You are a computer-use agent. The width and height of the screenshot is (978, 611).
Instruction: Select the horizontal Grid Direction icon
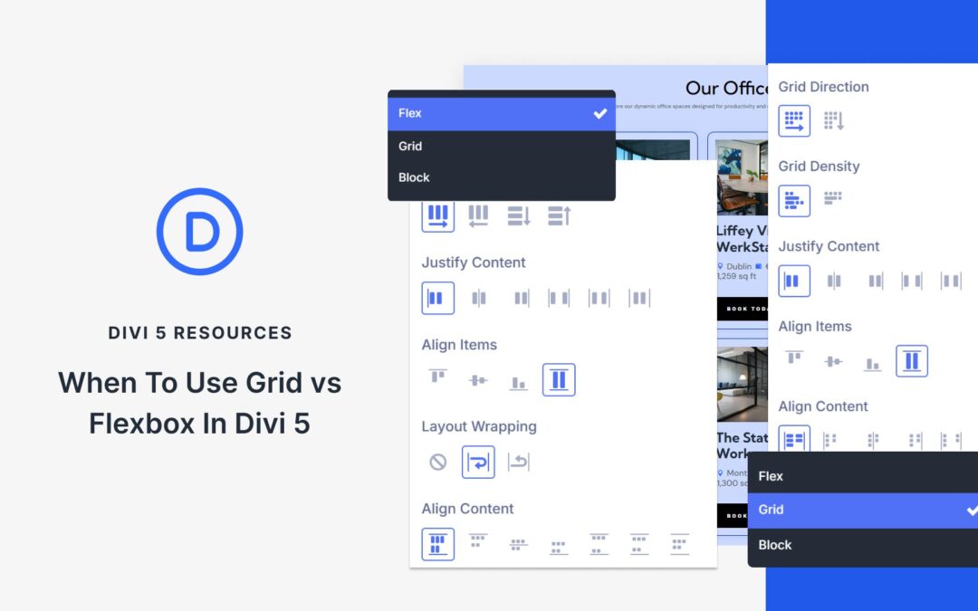tap(794, 120)
